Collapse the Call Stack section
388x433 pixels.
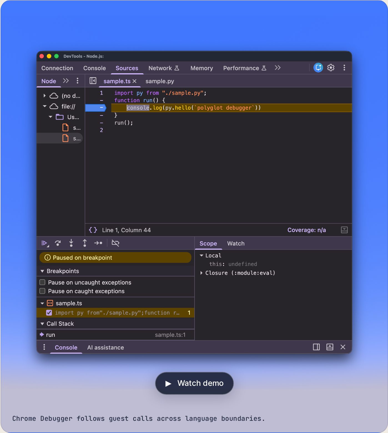tap(42, 324)
